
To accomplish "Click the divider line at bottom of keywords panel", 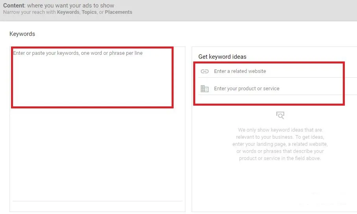I will [x=97, y=201].
